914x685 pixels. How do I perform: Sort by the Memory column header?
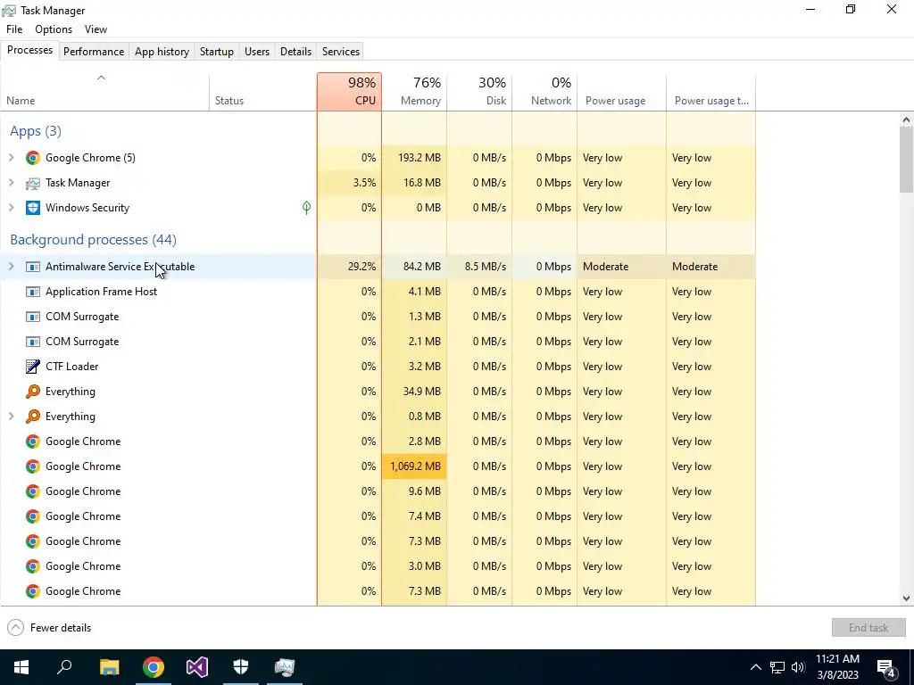coord(414,92)
